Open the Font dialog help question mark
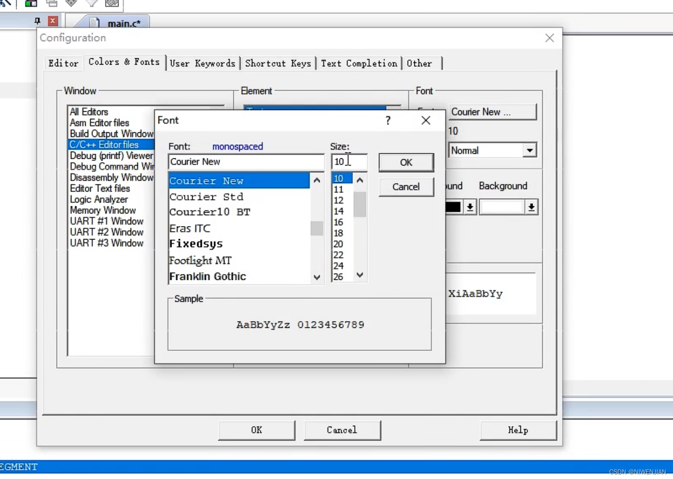Image resolution: width=673 pixels, height=479 pixels. [388, 120]
